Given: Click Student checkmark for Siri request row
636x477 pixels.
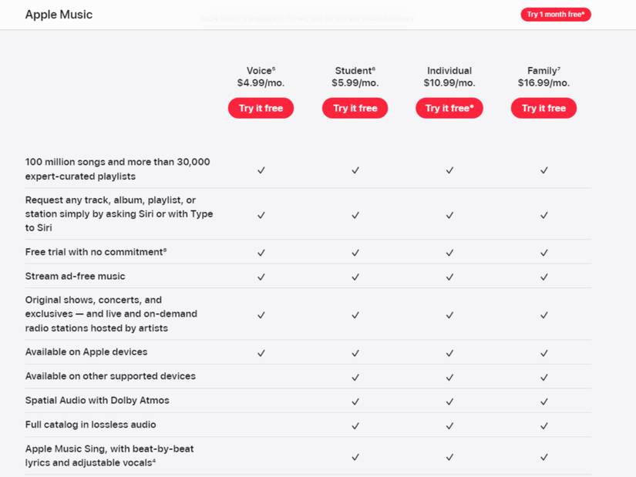Looking at the screenshot, I should pos(355,215).
